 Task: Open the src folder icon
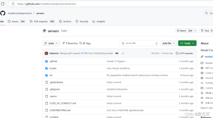[x=46, y=75]
